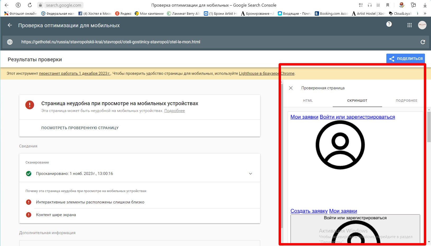Click the green check beside Просканировано
431x246 pixels.
coord(29,174)
